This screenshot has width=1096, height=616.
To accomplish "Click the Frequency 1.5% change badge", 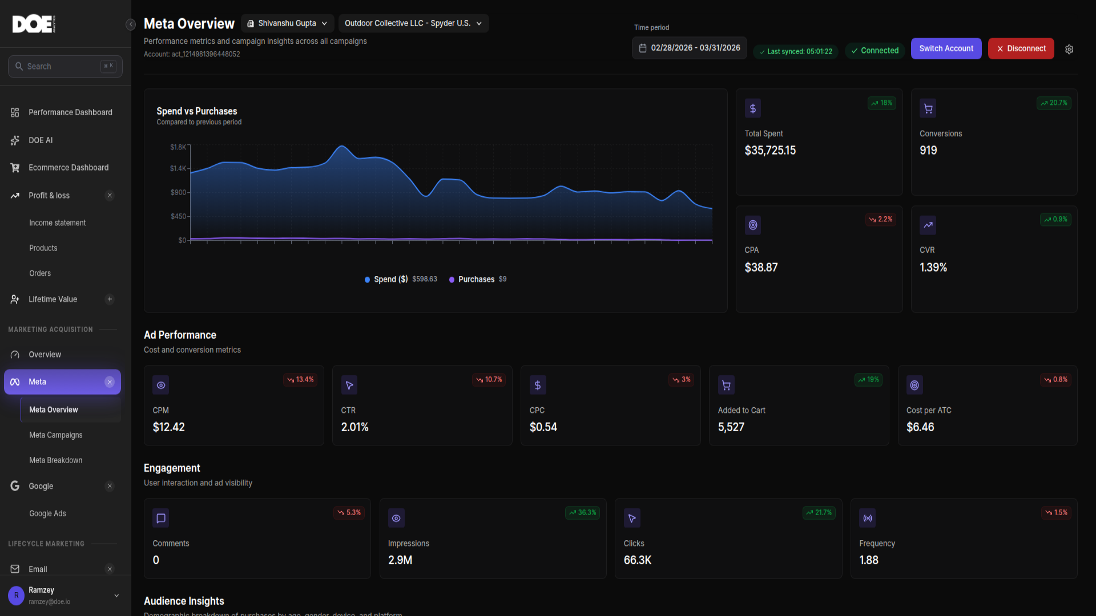I will click(x=1056, y=513).
